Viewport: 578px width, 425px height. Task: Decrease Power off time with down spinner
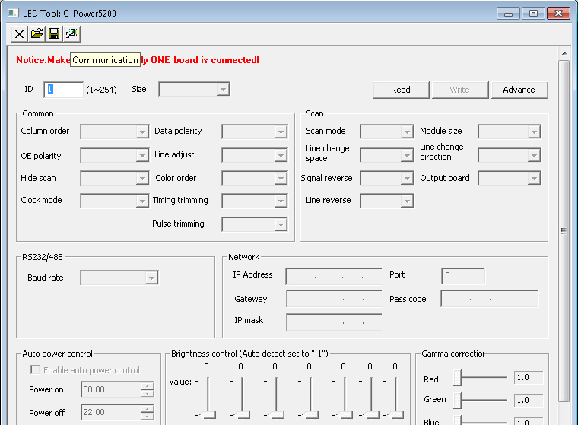coord(147,416)
